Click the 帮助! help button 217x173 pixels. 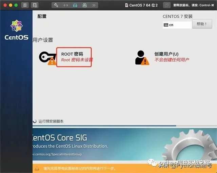click(202, 24)
